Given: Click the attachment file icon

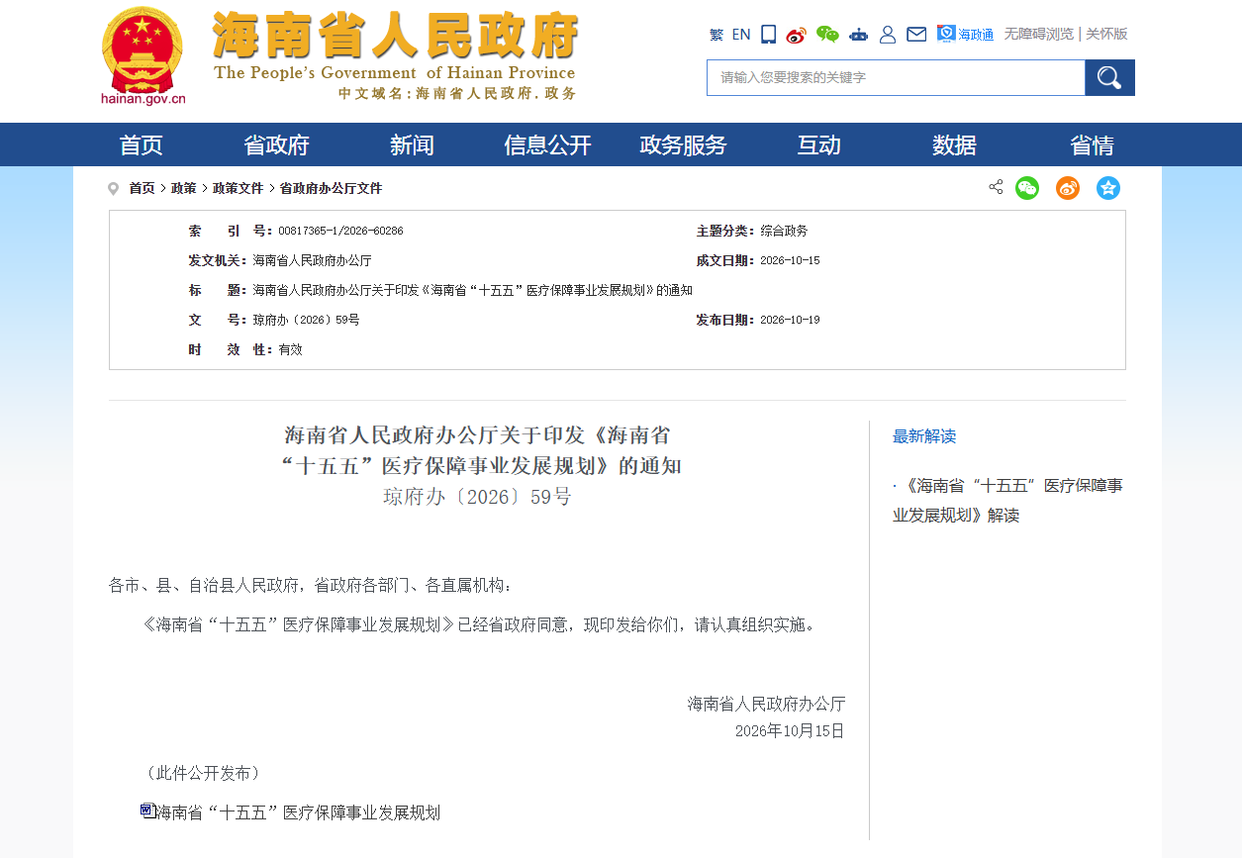Looking at the screenshot, I should (x=147, y=810).
